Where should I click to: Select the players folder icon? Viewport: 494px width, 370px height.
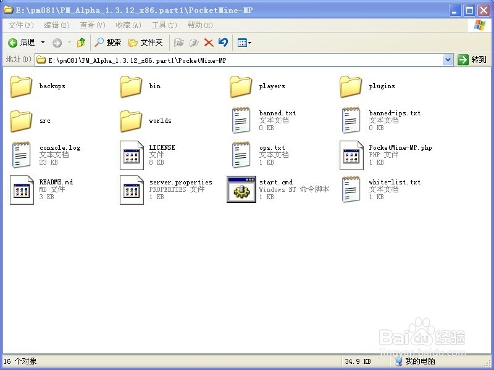[x=241, y=86]
